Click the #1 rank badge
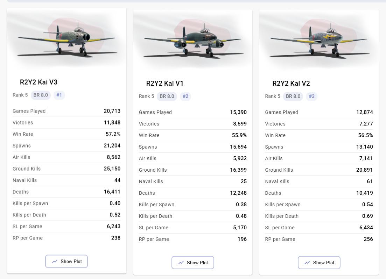 click(x=59, y=95)
